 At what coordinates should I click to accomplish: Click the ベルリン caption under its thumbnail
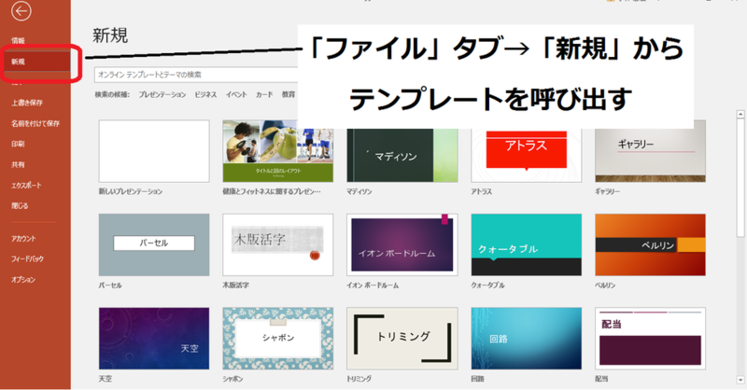pos(605,286)
